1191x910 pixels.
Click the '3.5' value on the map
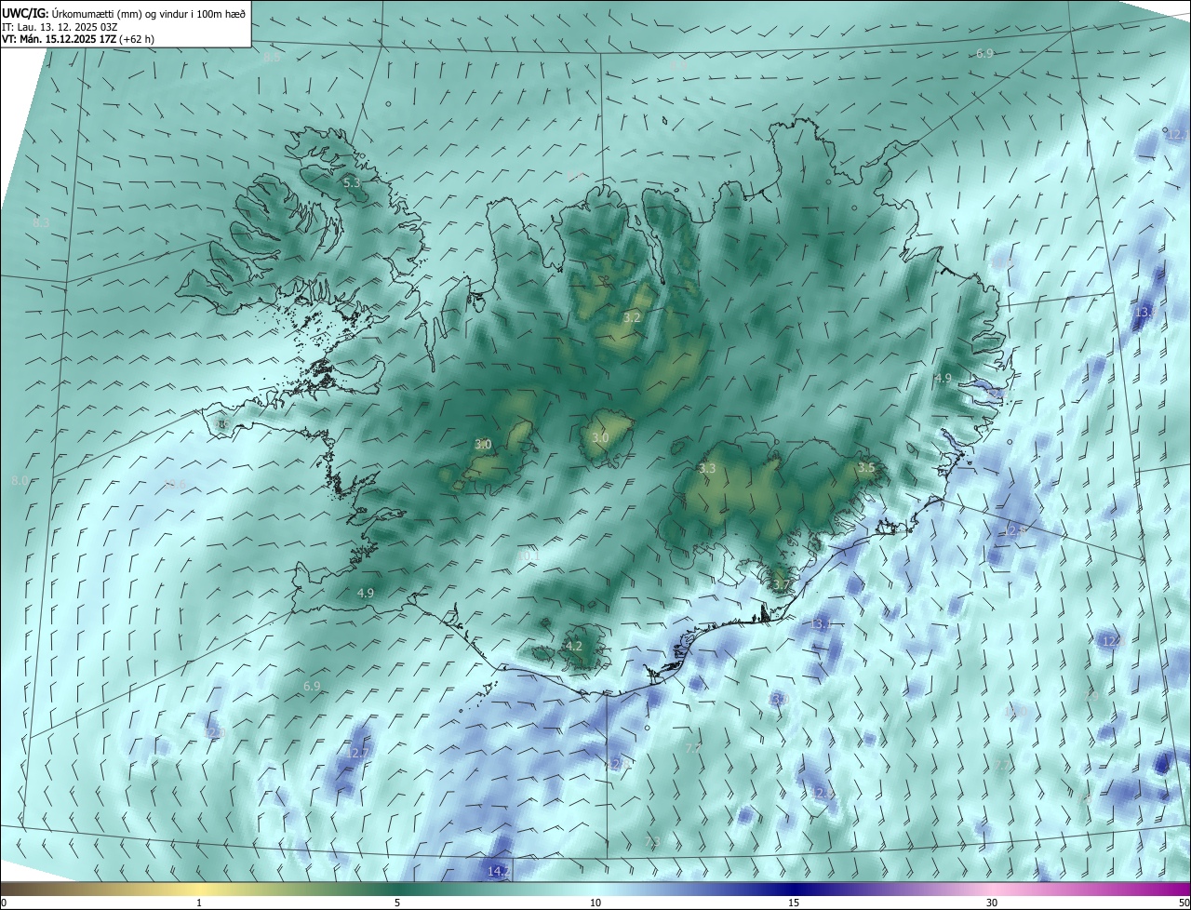click(866, 467)
